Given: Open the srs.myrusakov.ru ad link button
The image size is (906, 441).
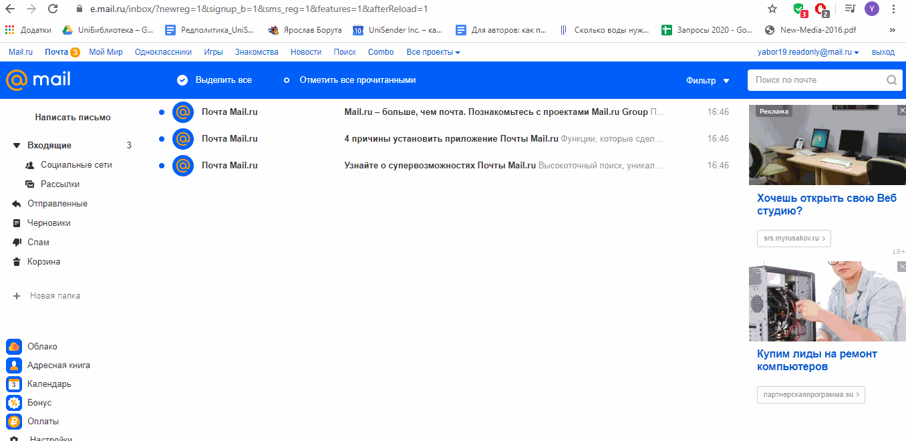Looking at the screenshot, I should [x=794, y=239].
